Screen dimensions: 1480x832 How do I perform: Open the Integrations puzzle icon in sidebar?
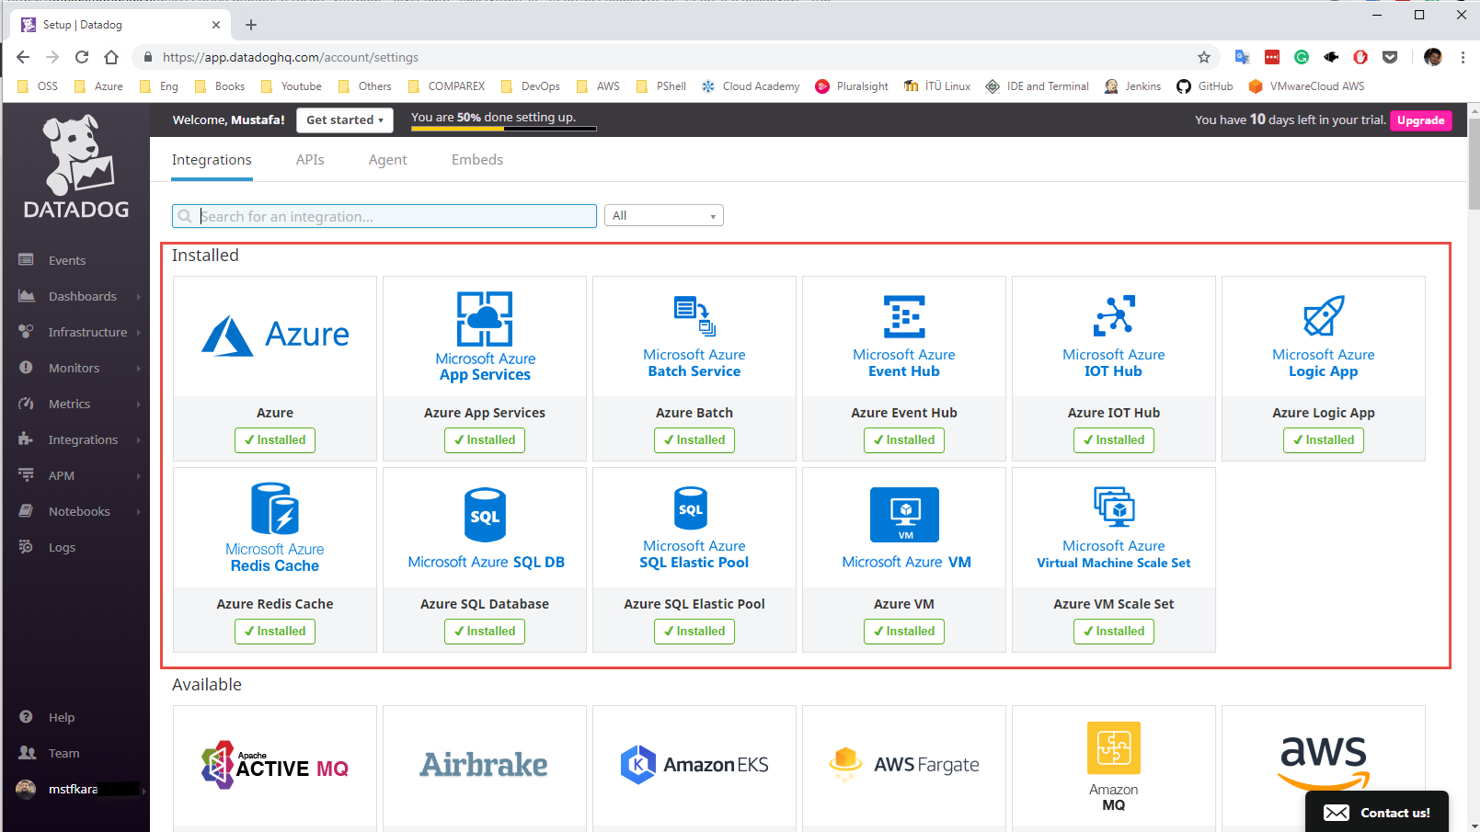(26, 439)
